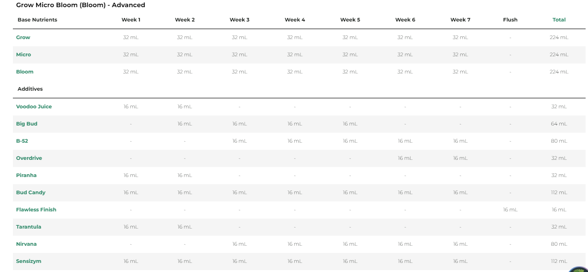Screen dimensions: 588x272
Task: Click the Flawless Finish Flush 16 mL cell
Action: 510,209
